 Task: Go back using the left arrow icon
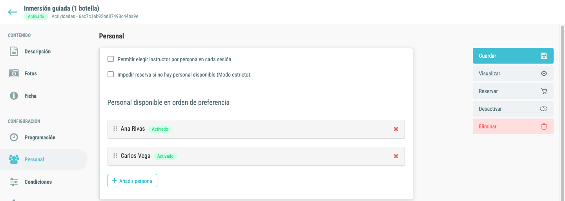(x=13, y=12)
